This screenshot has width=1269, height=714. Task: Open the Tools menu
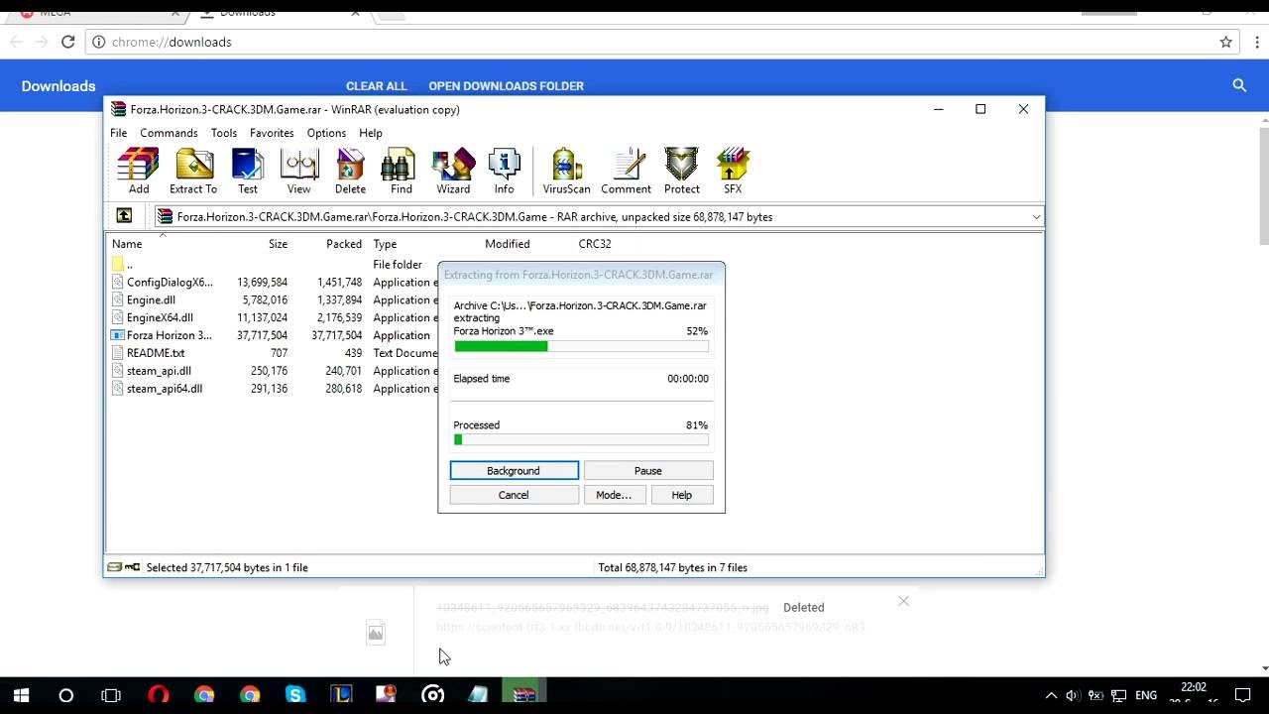click(x=224, y=133)
